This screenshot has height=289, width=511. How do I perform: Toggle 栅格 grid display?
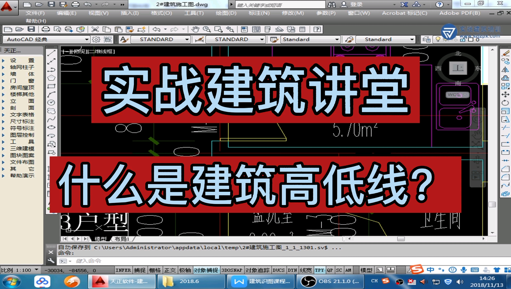point(155,270)
